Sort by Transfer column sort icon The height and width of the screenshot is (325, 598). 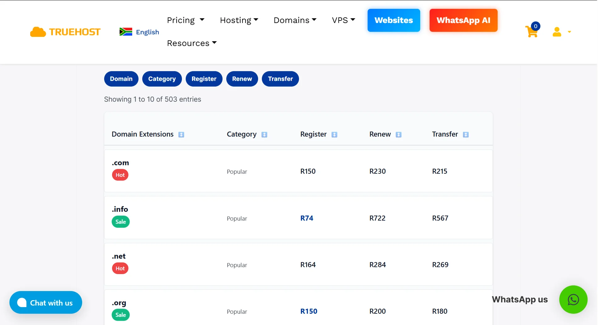[466, 135]
